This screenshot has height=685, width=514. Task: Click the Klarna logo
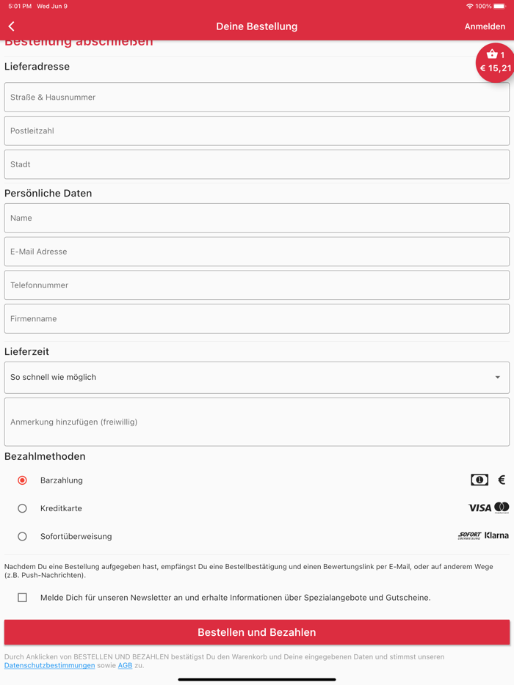pyautogui.click(x=497, y=535)
